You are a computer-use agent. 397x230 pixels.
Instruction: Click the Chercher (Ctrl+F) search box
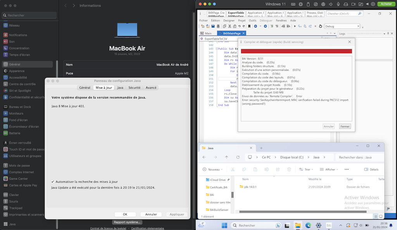[x=345, y=14]
